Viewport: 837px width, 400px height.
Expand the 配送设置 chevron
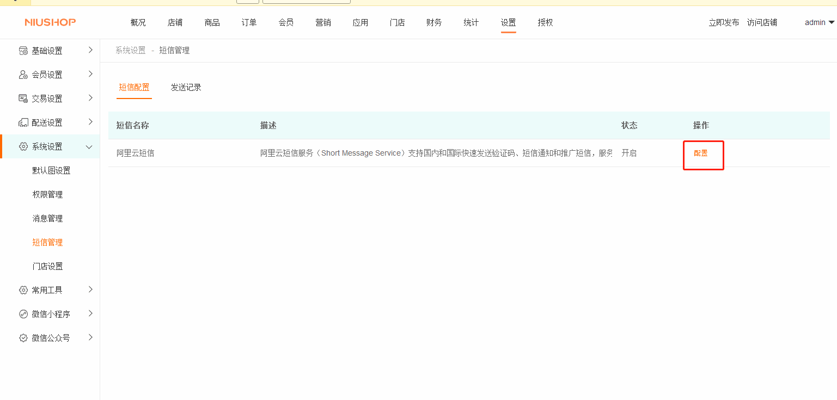(x=90, y=122)
